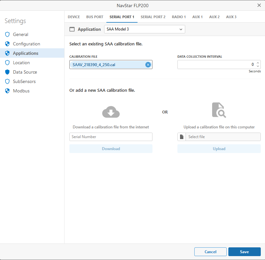Click the General shield icon
Screen dimensions: 265x260
pos(7,34)
